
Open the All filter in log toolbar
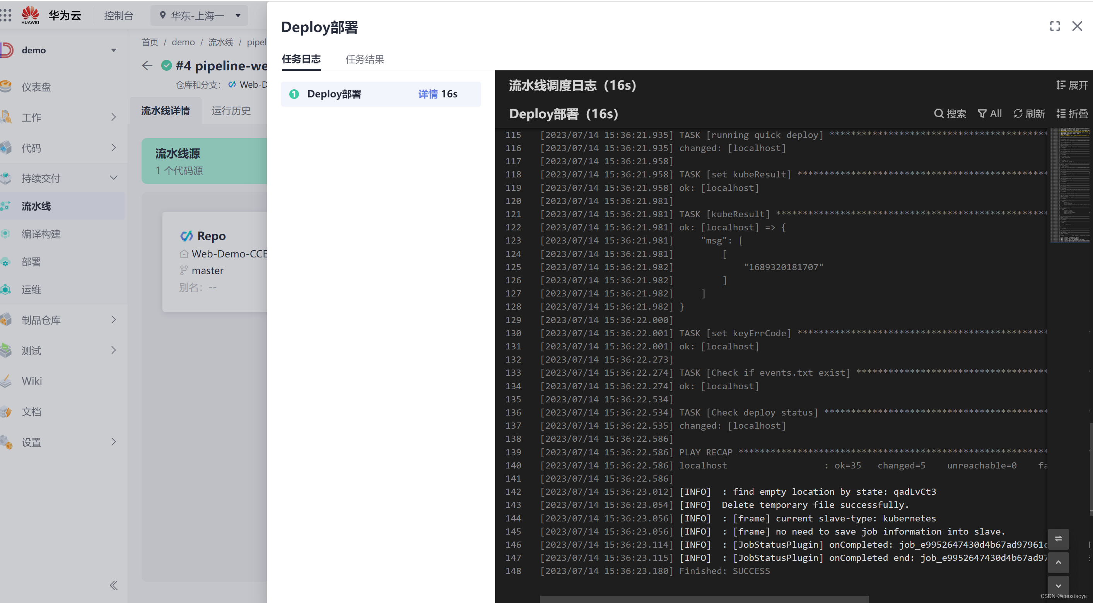coord(989,114)
